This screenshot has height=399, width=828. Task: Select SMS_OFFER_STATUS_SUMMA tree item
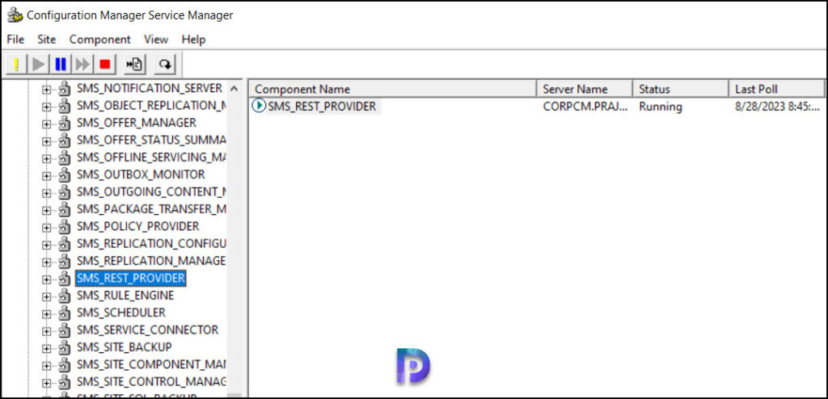151,140
